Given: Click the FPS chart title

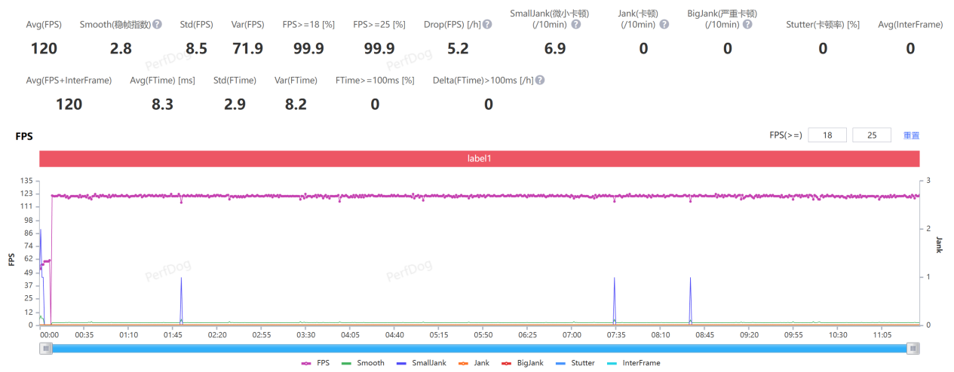Looking at the screenshot, I should (x=24, y=137).
